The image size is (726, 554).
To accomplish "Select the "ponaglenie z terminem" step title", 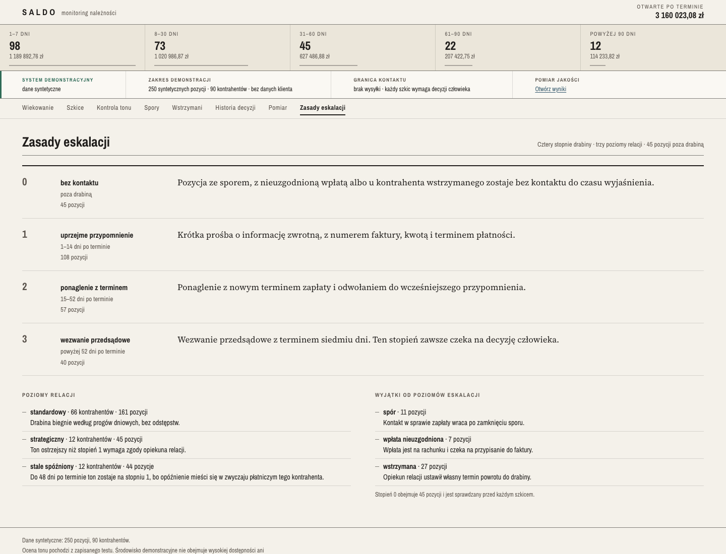I will 94,288.
